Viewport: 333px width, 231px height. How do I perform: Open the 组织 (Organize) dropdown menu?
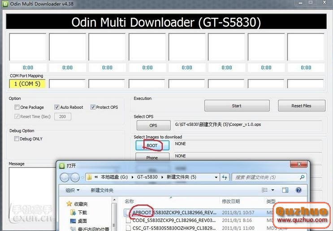pos(72,190)
